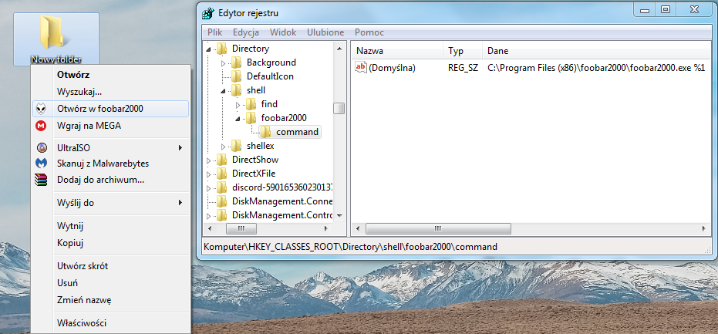The width and height of the screenshot is (718, 334).
Task: Click the Malwarebytes blue icon
Action: (41, 163)
